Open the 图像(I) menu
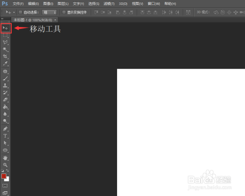 coord(48,3)
